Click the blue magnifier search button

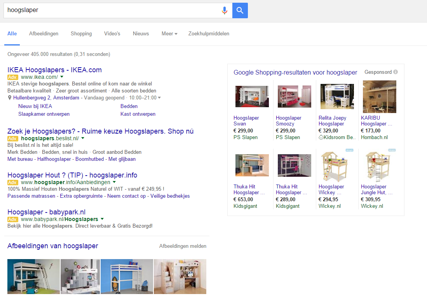(x=240, y=10)
